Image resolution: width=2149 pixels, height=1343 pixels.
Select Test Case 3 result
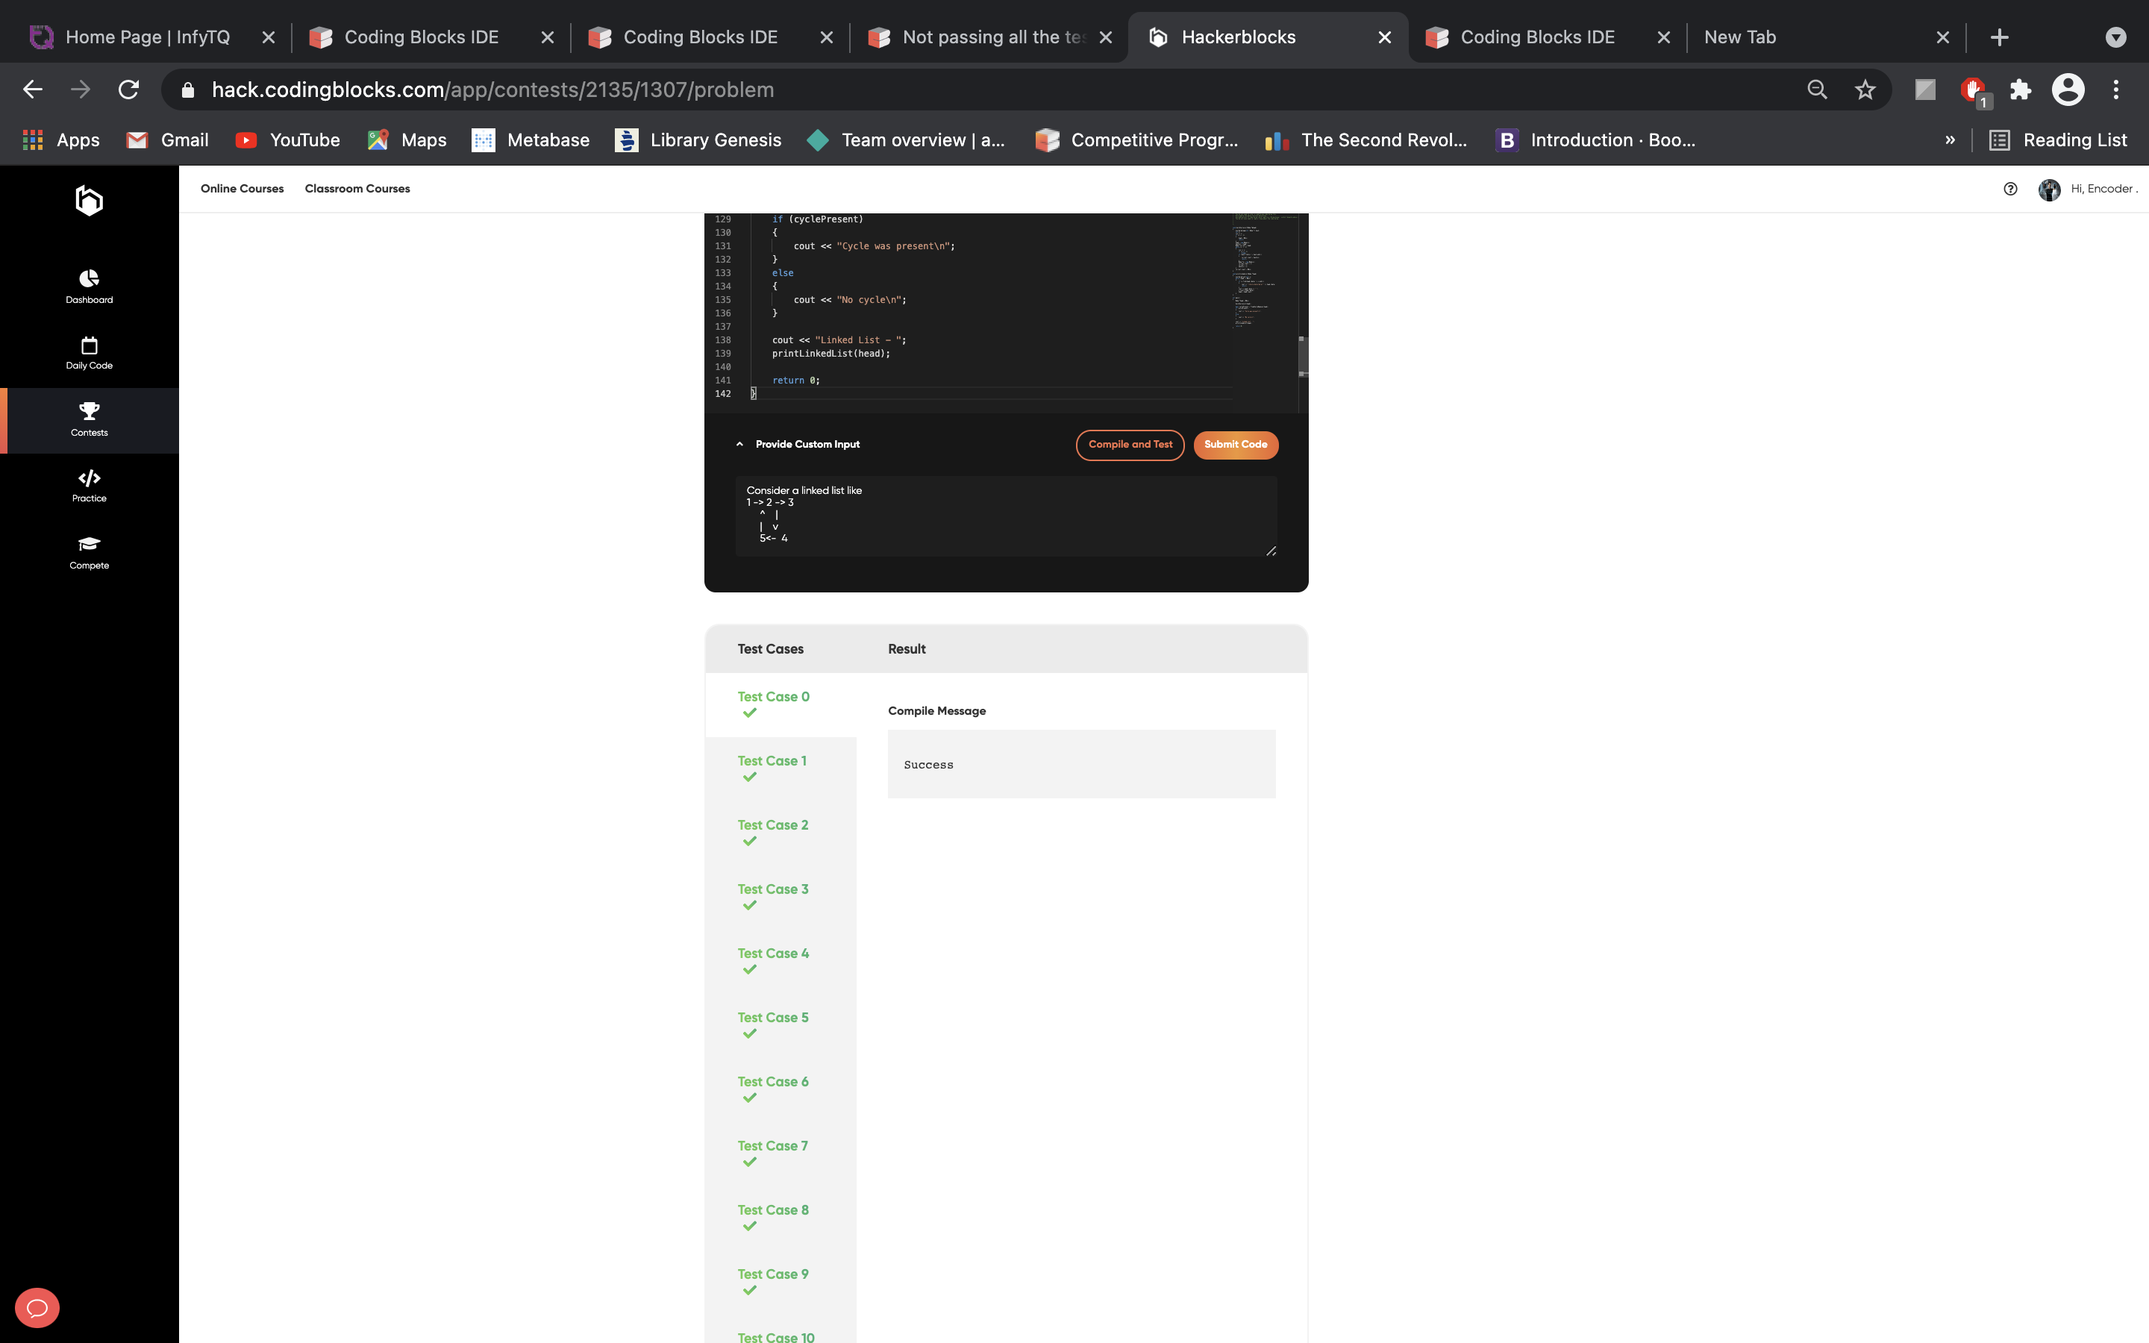point(772,889)
